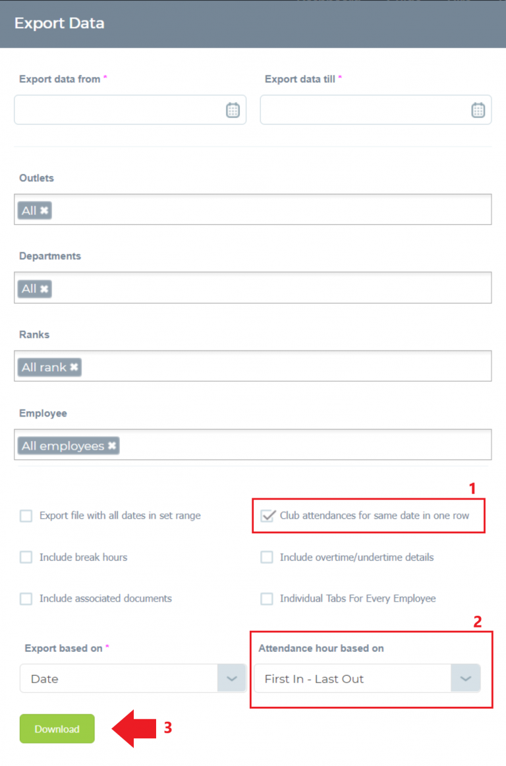Uncheck Club attendances for same date

pyautogui.click(x=267, y=516)
